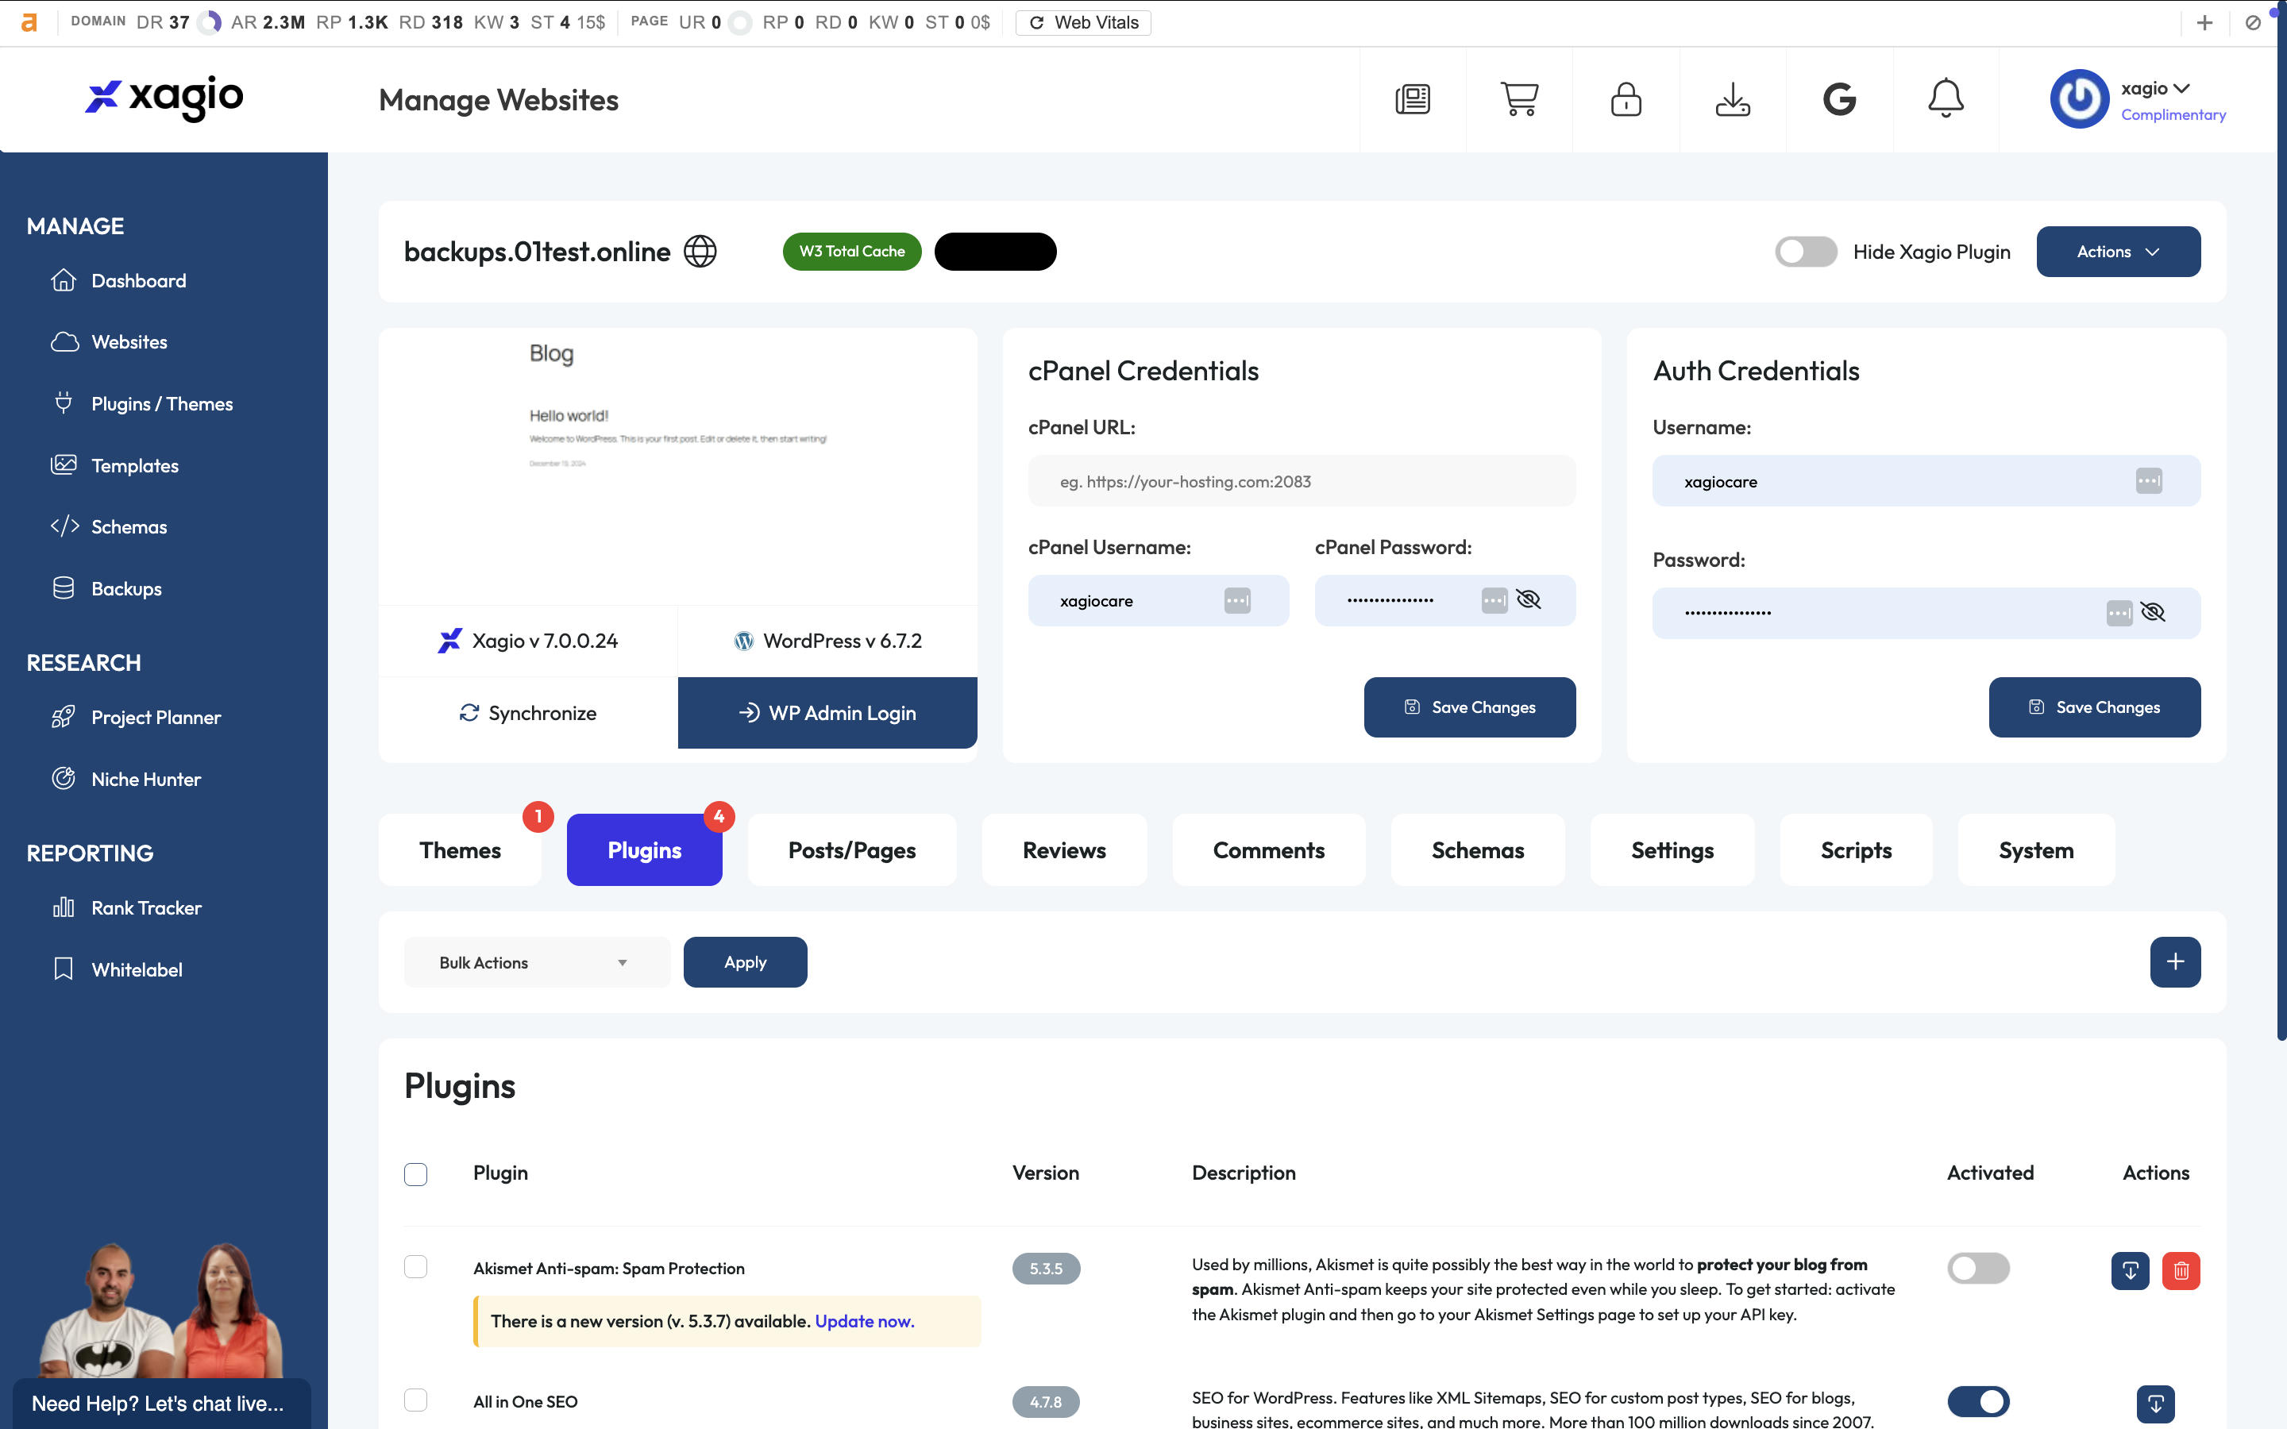Click the Ahrefs toolbar logo icon
This screenshot has height=1429, width=2287.
(x=29, y=23)
